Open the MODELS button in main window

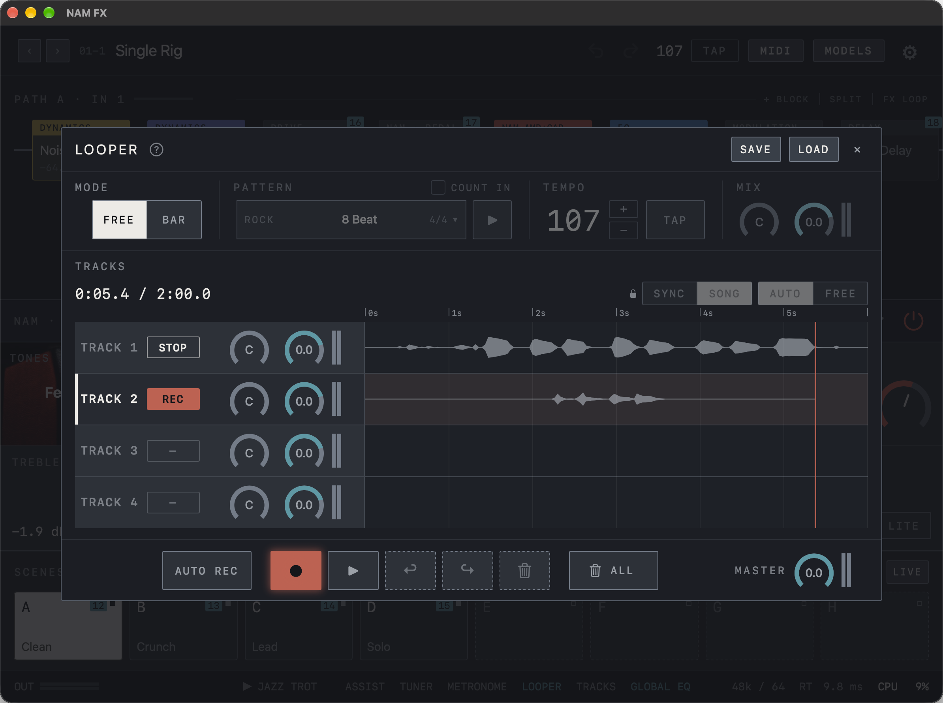pos(848,51)
